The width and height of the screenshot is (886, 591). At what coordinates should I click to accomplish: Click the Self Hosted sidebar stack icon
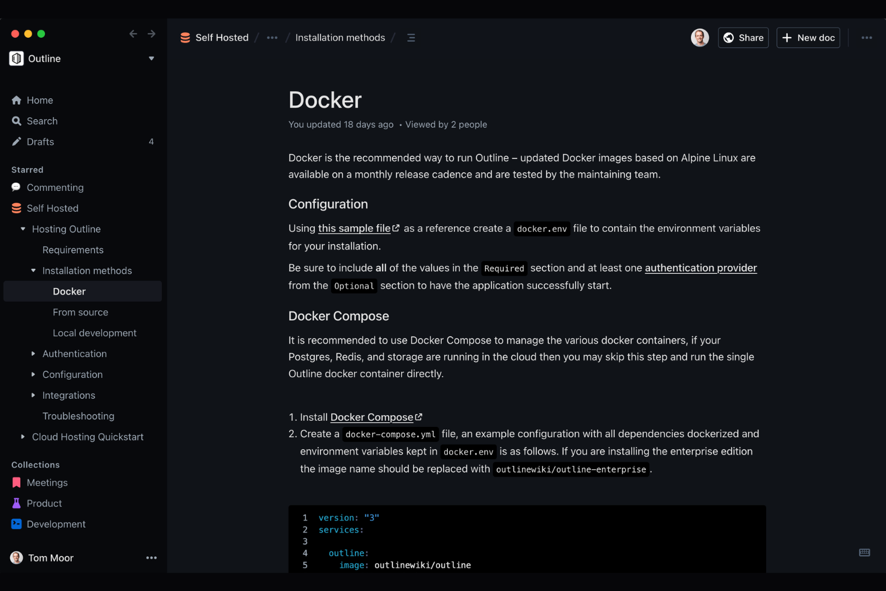tap(16, 208)
